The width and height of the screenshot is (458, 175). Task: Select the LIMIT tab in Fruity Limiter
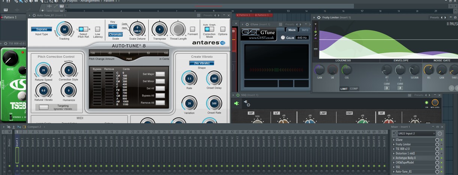point(344,89)
